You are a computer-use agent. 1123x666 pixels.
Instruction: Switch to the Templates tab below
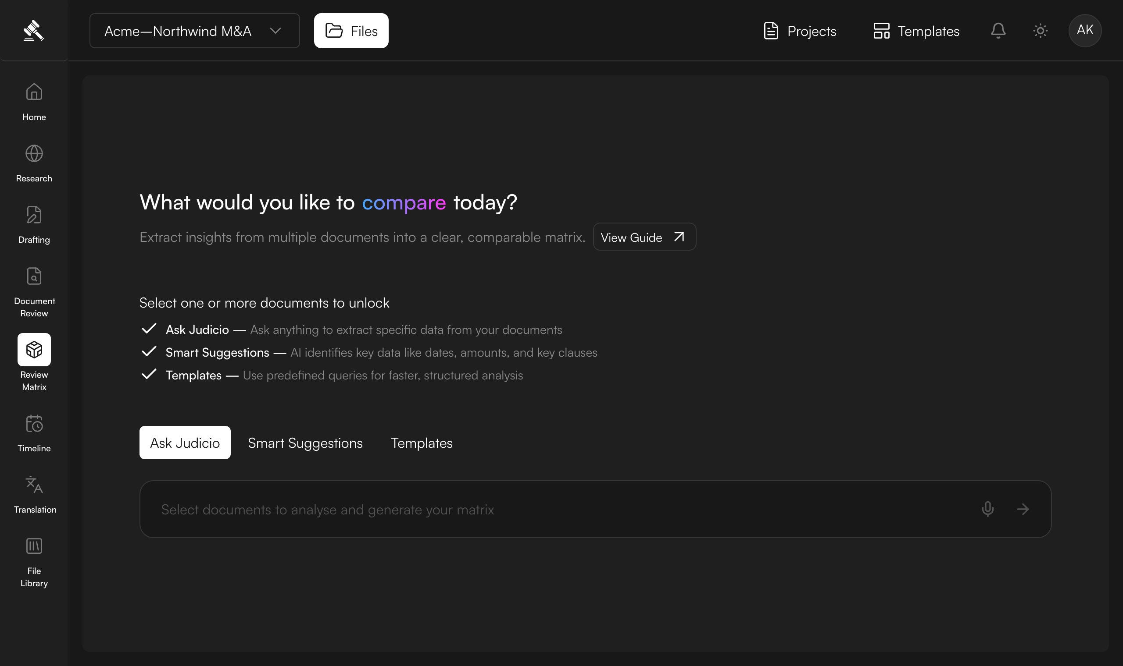pyautogui.click(x=422, y=443)
